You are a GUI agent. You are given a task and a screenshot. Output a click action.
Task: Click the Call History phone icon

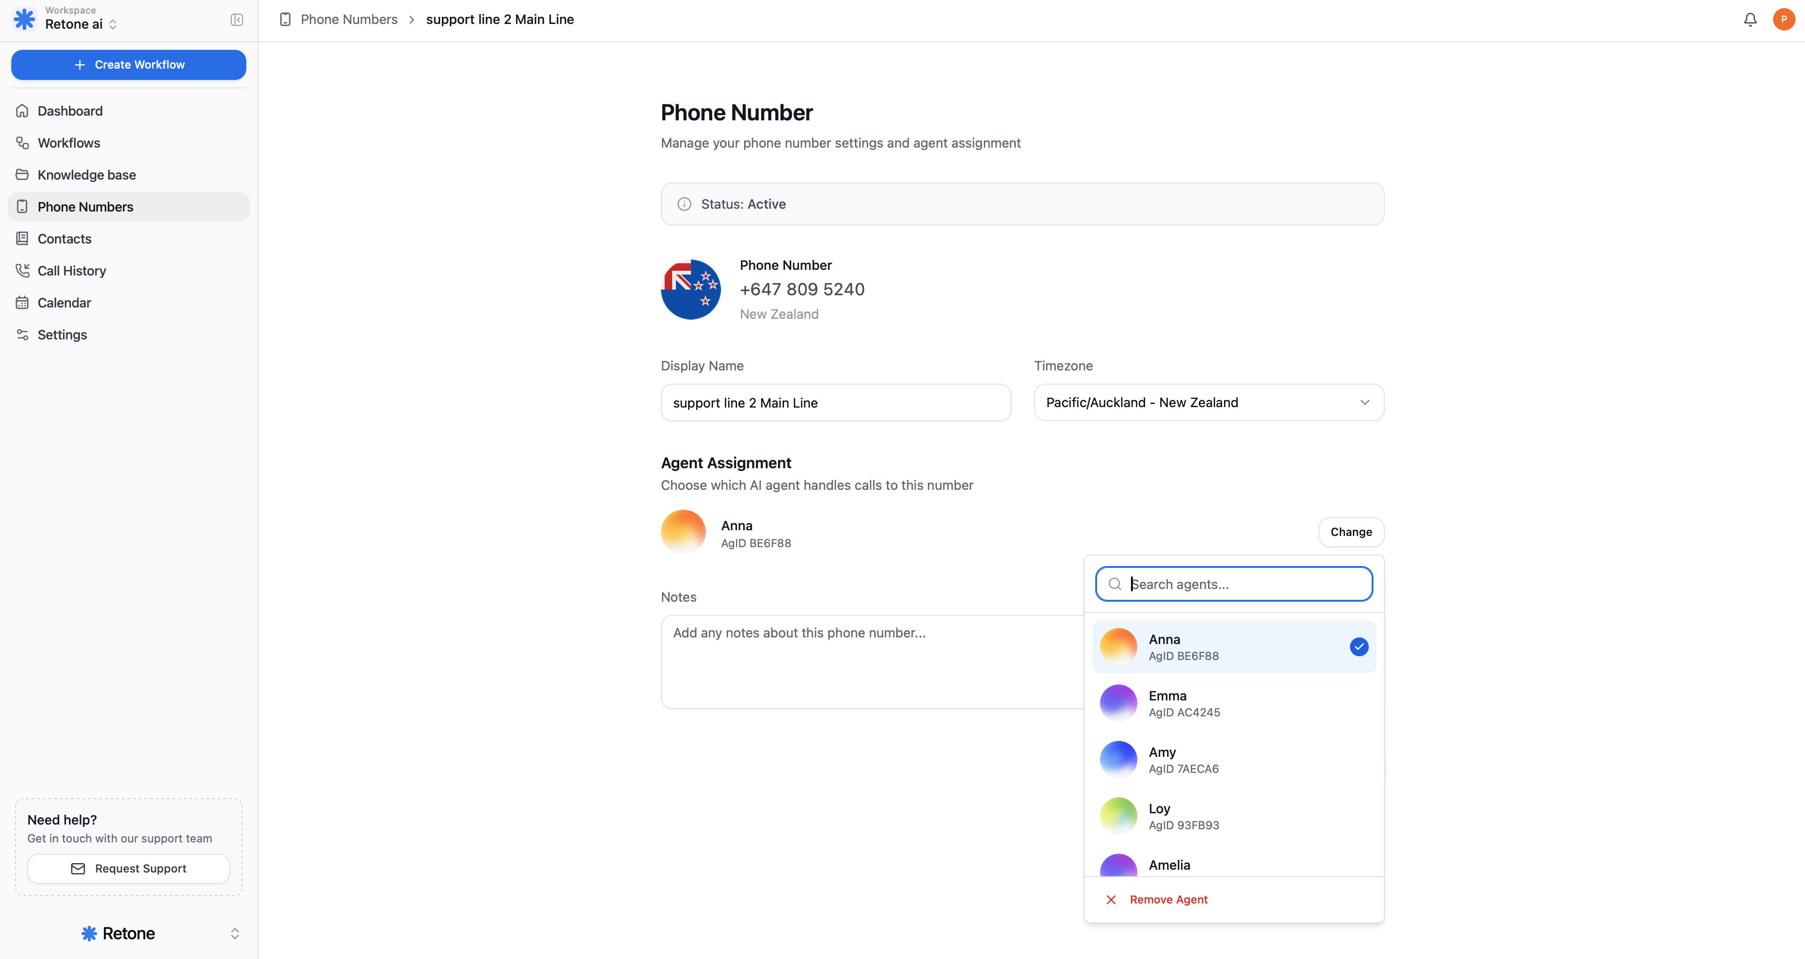click(23, 271)
